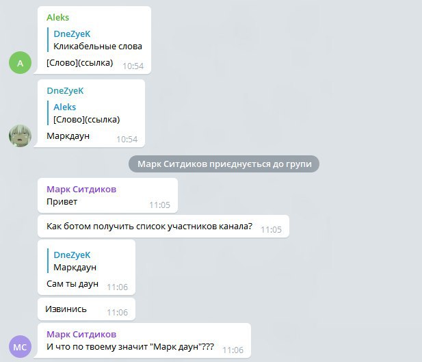This screenshot has width=422, height=362.
Task: Click the sender name 'Aleks' in green
Action: pos(57,18)
